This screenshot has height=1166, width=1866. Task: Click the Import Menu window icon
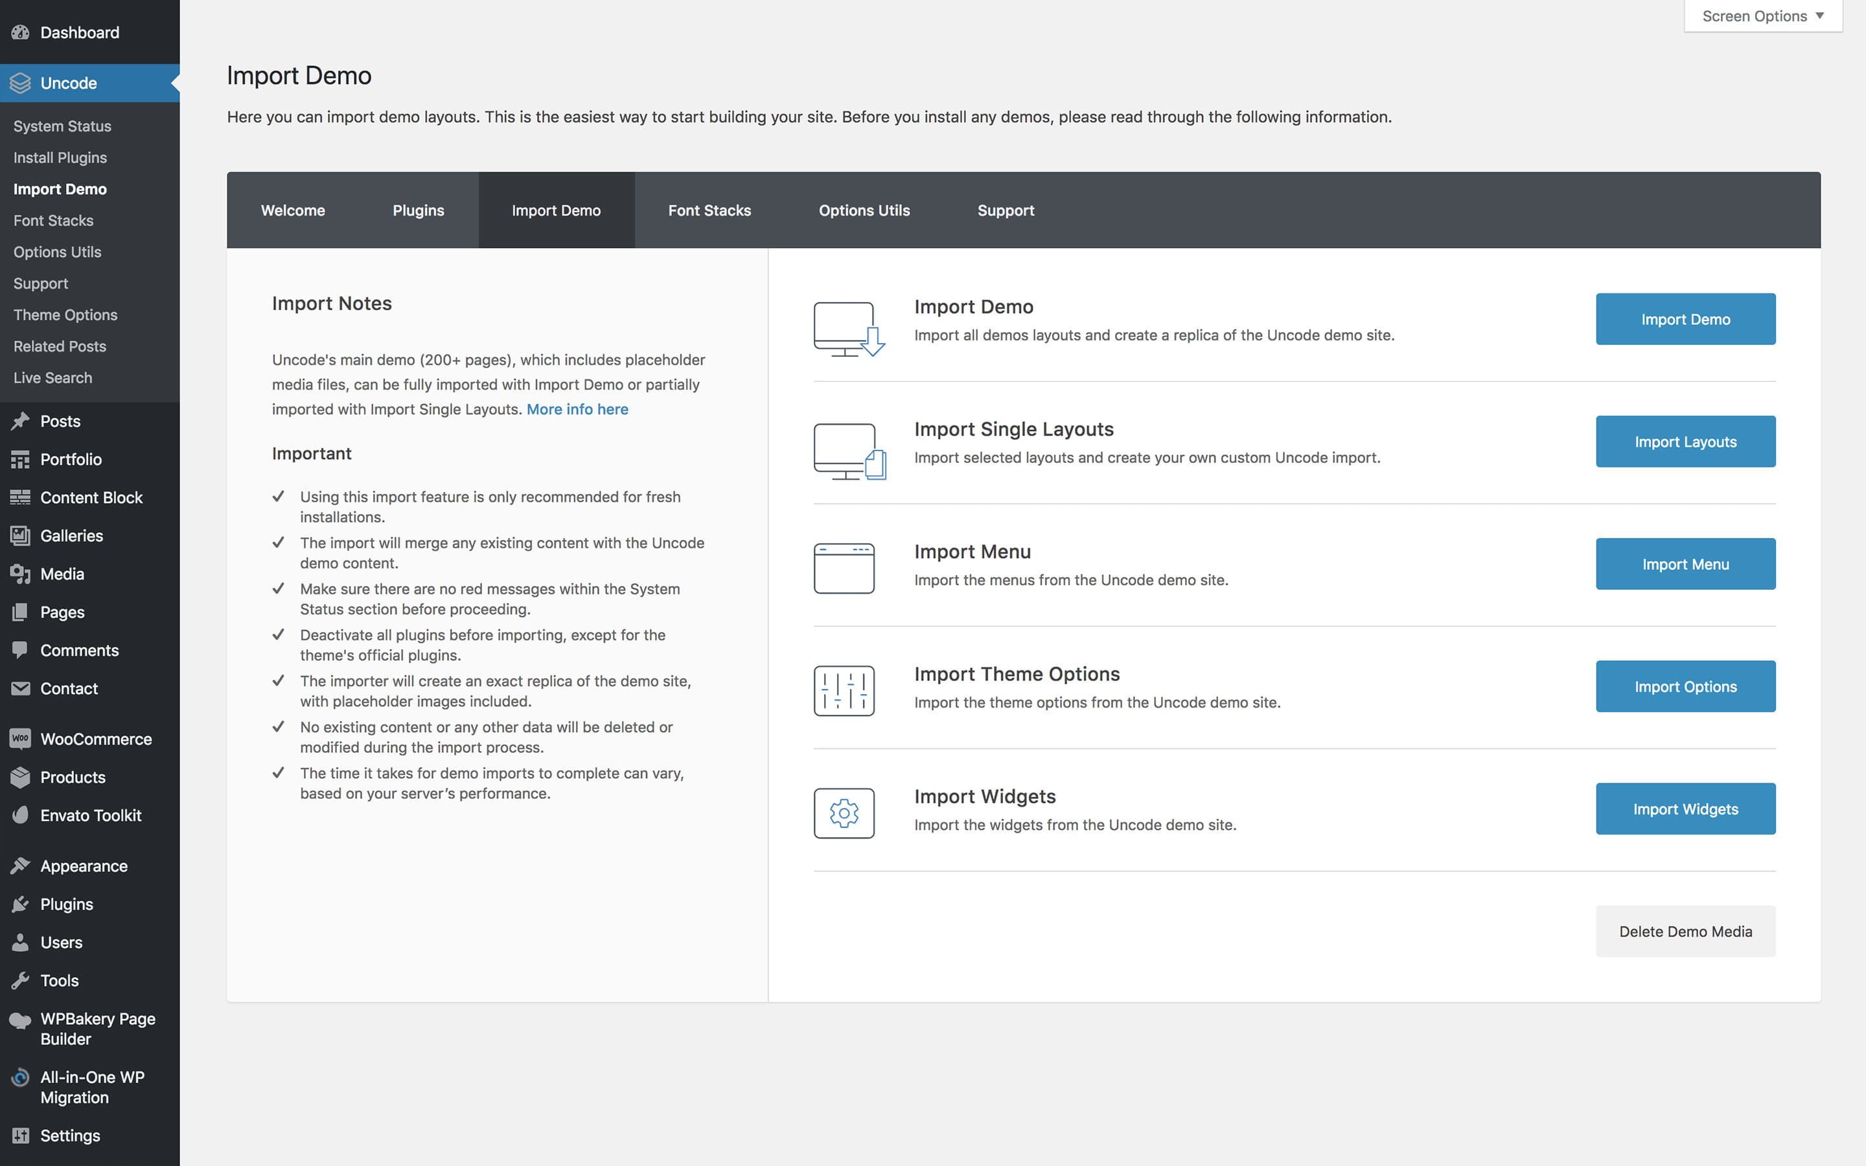(844, 568)
